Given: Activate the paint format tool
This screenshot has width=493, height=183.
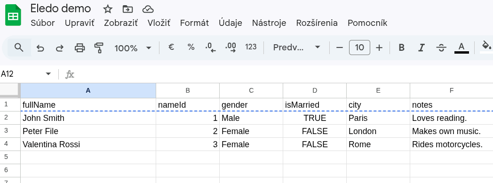Looking at the screenshot, I should pyautogui.click(x=99, y=48).
